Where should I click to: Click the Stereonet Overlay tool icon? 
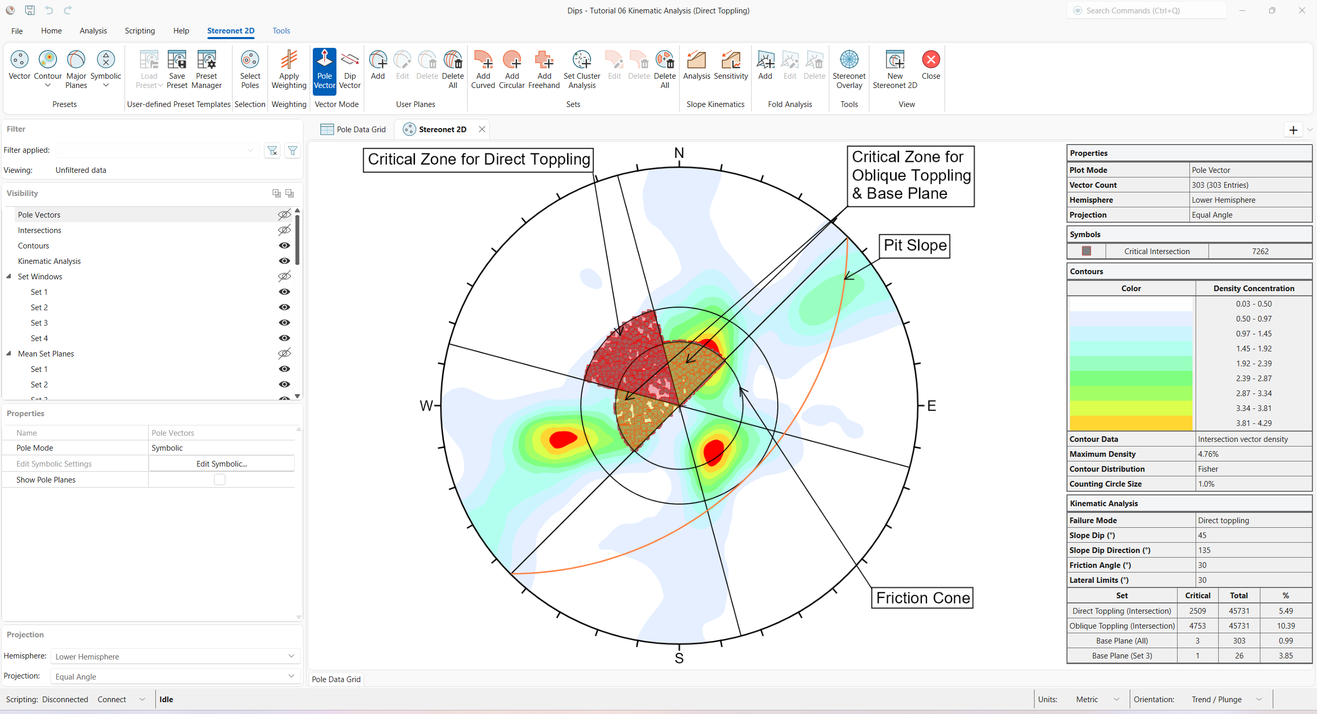point(849,60)
